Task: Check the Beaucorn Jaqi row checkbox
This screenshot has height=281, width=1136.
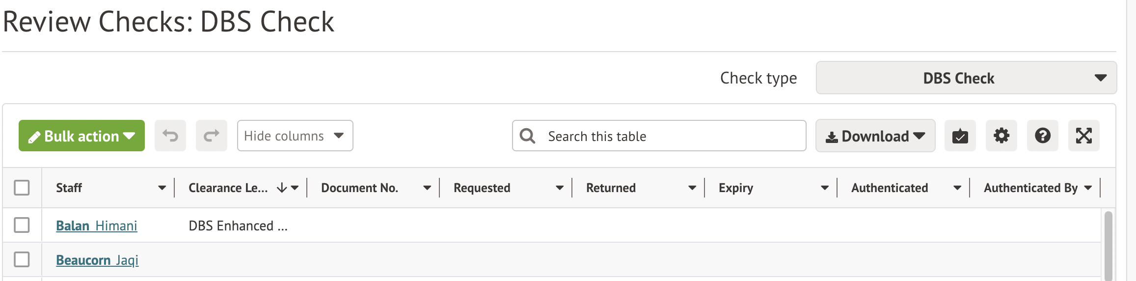Action: (x=22, y=259)
